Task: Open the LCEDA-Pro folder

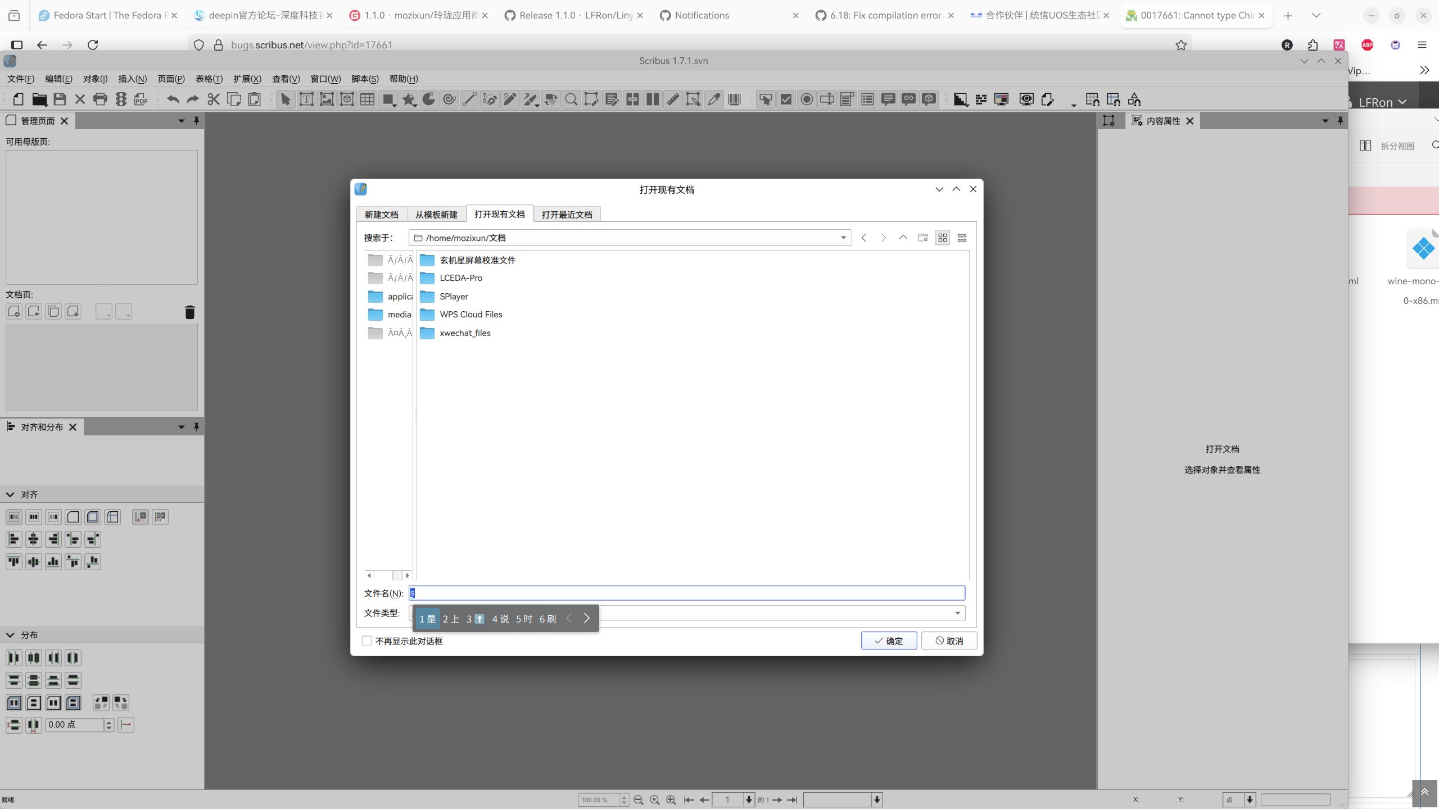Action: pyautogui.click(x=460, y=278)
